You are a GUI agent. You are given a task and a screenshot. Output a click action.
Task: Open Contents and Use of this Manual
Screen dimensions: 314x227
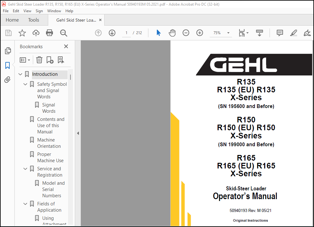[51, 126]
